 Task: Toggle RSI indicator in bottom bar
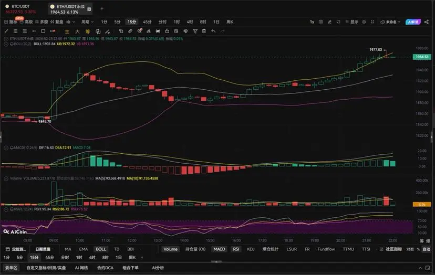tap(236, 249)
